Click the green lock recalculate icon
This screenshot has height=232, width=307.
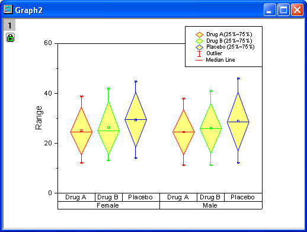(10, 37)
